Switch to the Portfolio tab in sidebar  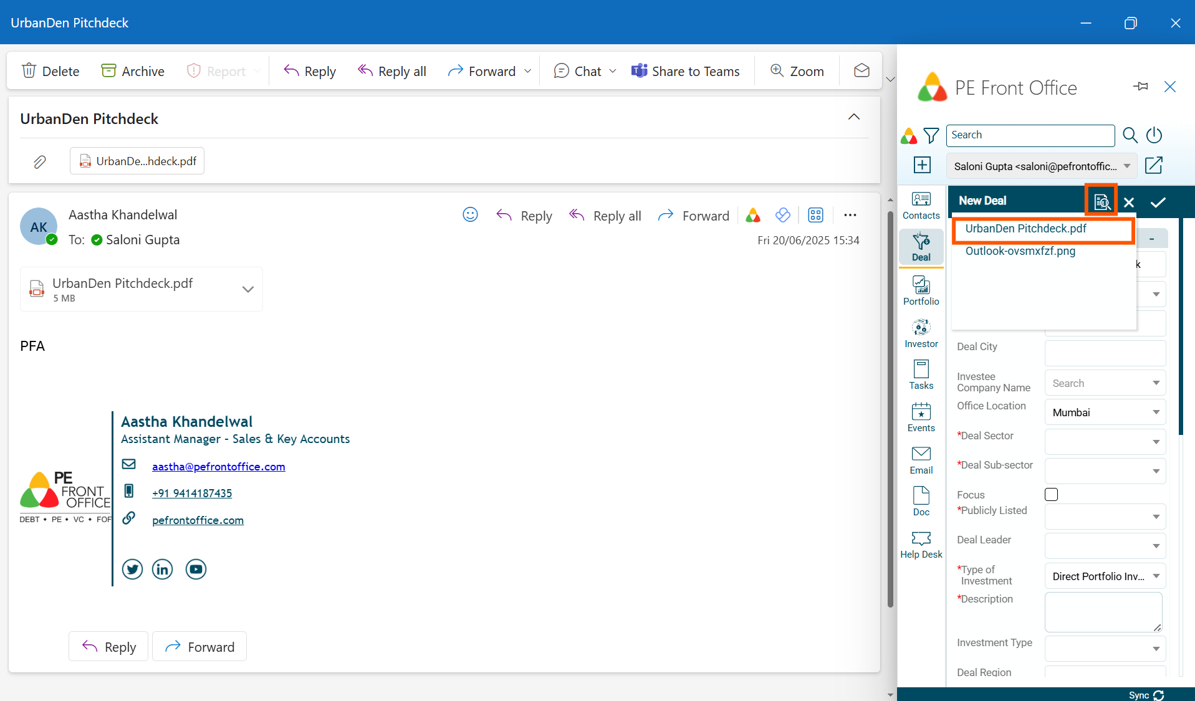point(921,291)
